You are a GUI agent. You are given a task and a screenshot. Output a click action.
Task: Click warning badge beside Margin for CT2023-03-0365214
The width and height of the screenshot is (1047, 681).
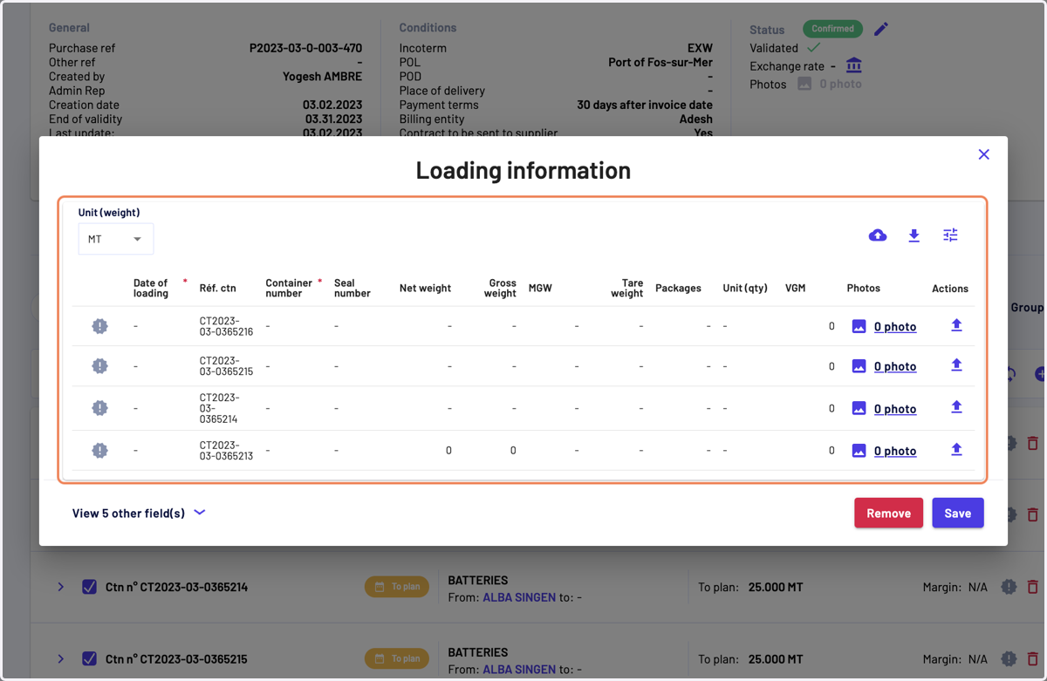pyautogui.click(x=1009, y=587)
